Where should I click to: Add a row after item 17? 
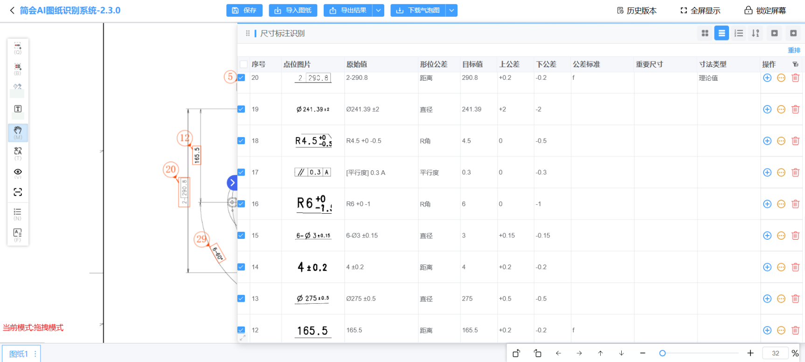click(767, 173)
